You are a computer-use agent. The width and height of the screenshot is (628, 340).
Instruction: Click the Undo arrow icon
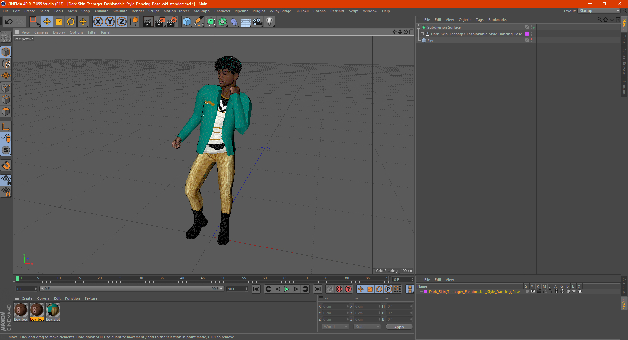9,22
